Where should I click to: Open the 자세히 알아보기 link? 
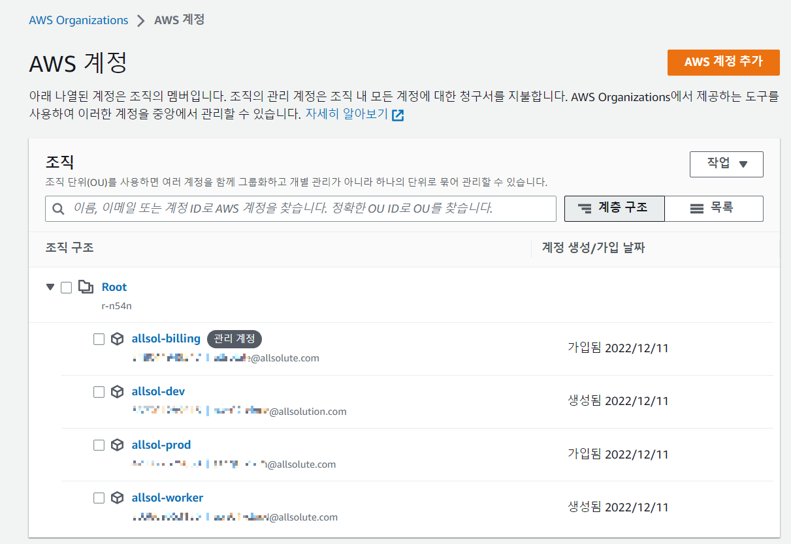347,115
